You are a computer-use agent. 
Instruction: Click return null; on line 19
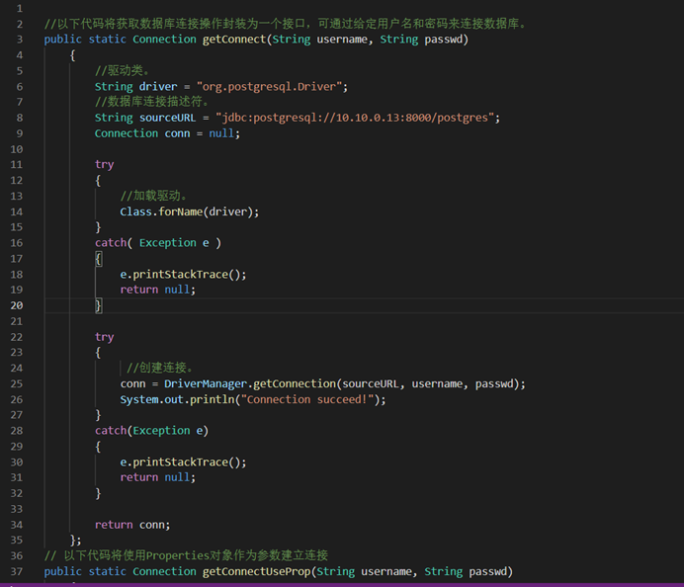pyautogui.click(x=158, y=290)
